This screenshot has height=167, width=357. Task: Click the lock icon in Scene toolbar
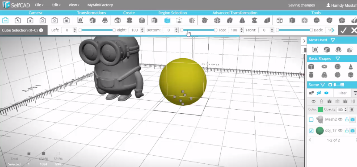pyautogui.click(x=322, y=101)
